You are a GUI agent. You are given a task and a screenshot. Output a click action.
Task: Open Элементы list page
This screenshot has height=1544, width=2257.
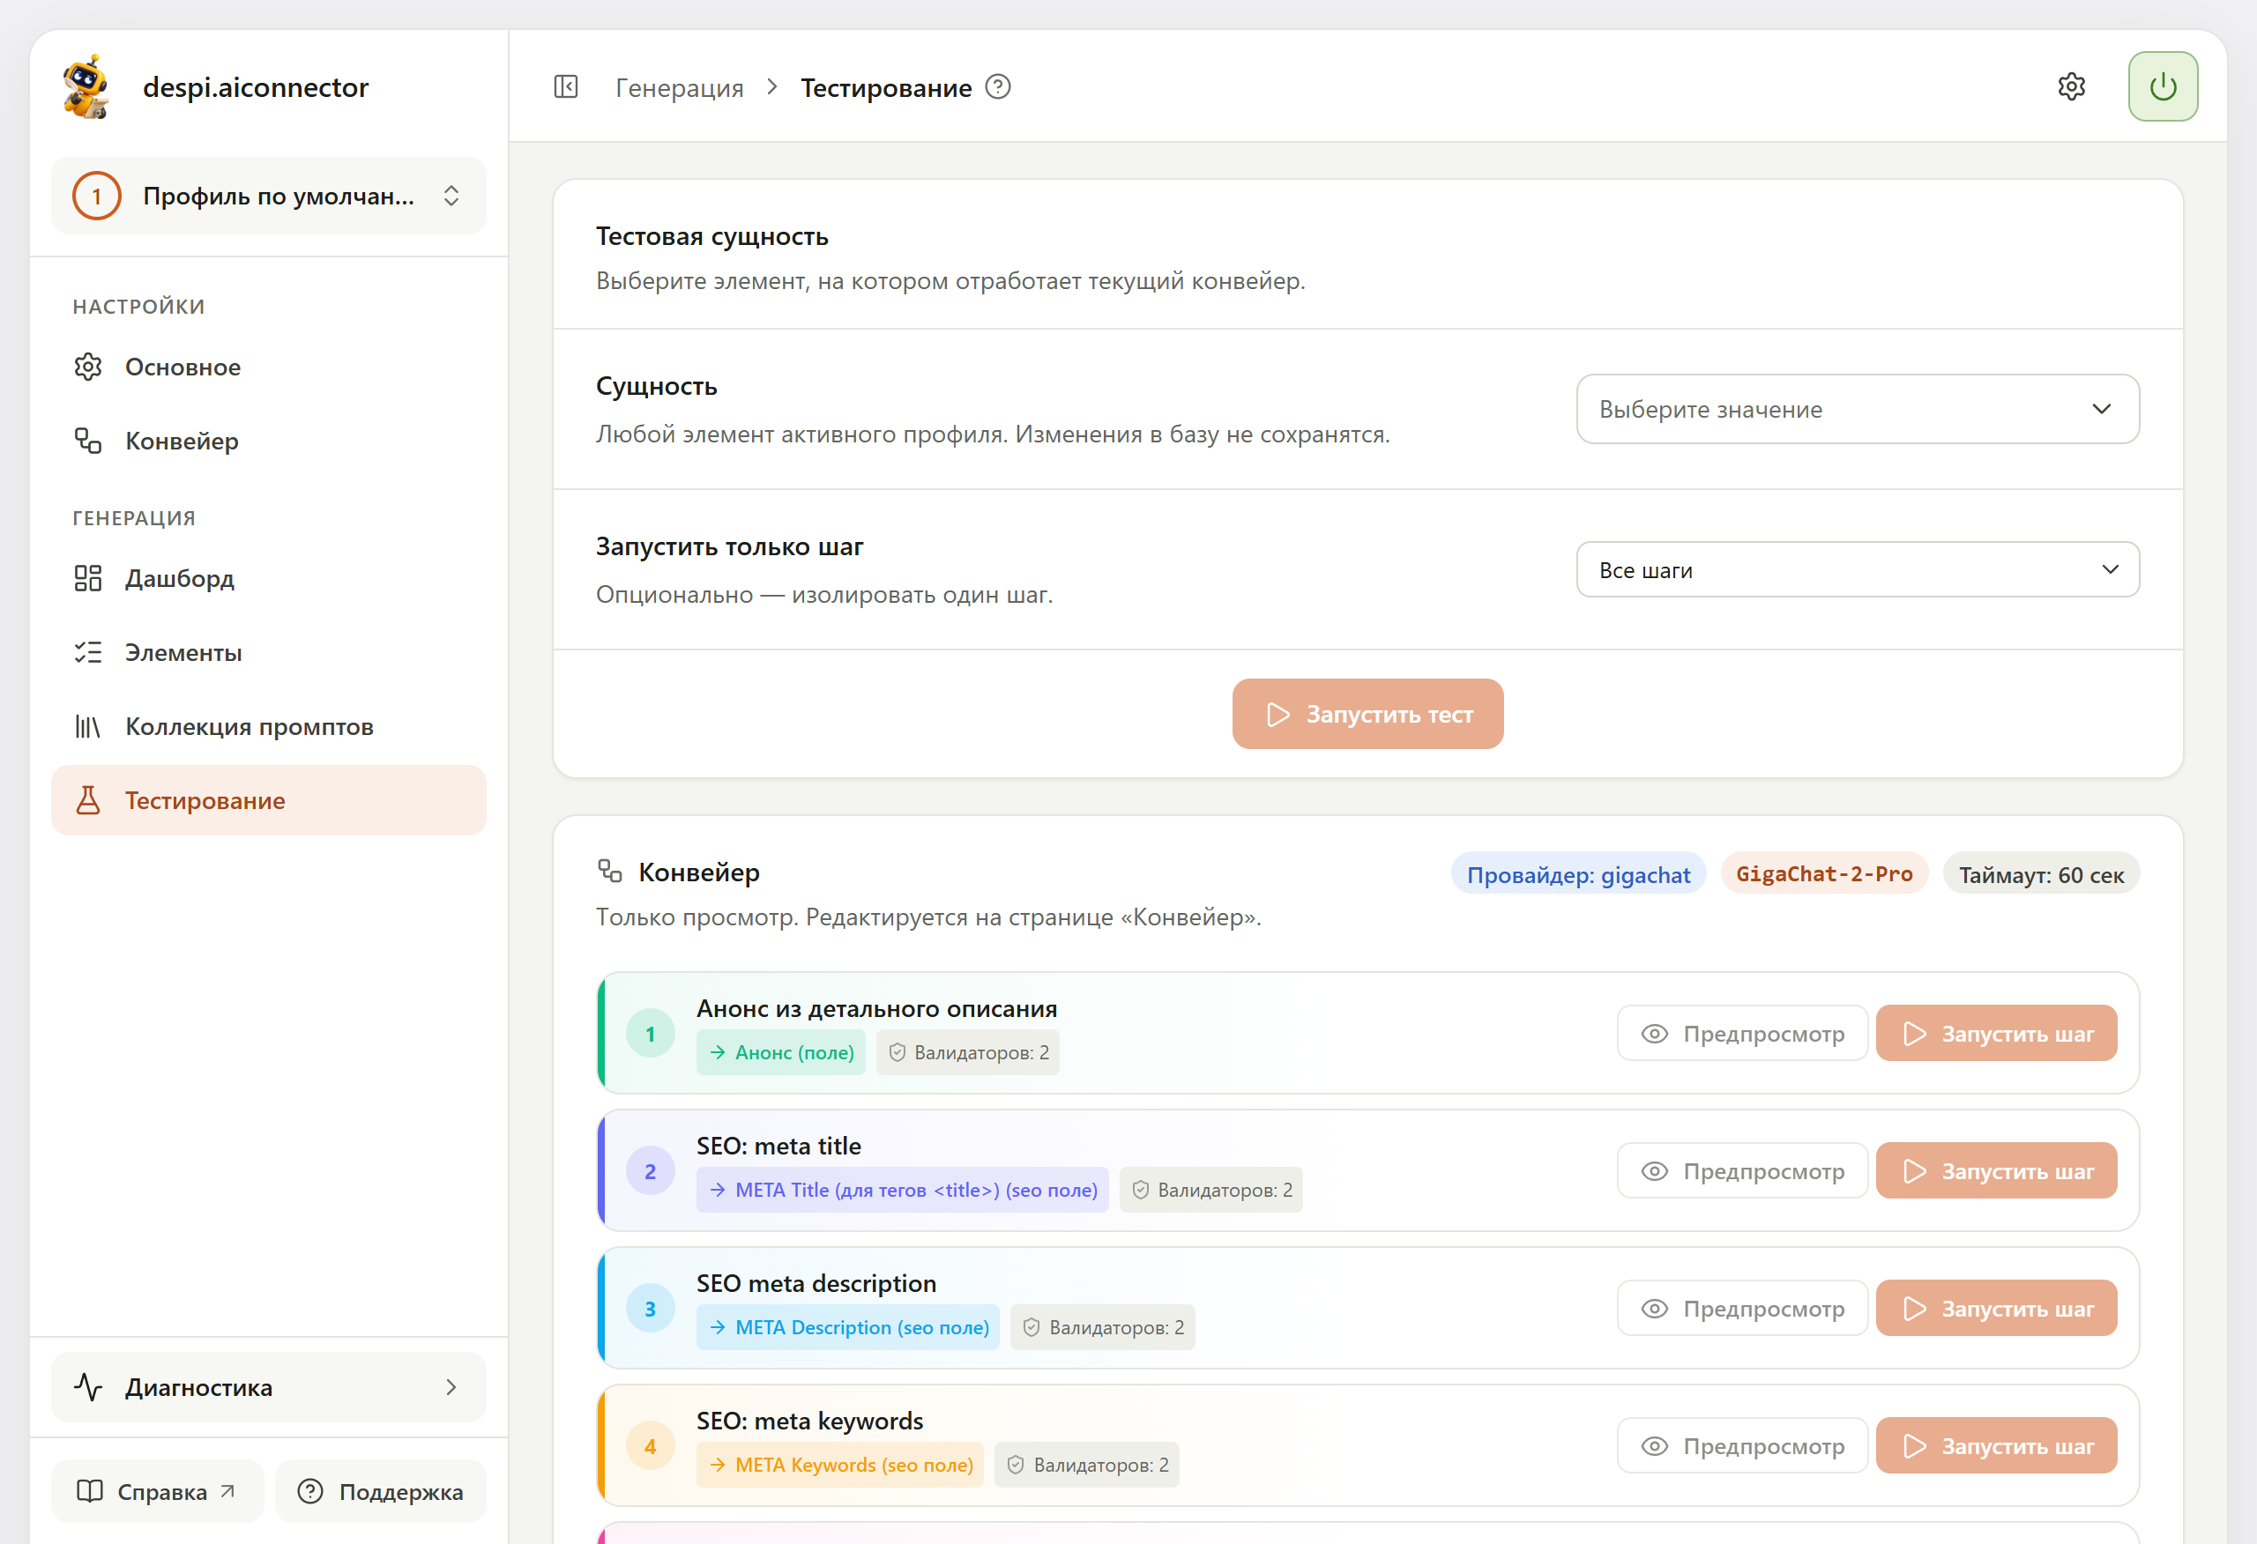(268, 652)
